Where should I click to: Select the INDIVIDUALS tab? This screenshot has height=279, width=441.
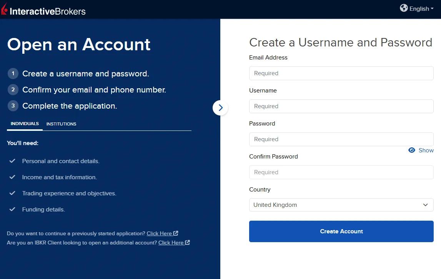click(x=24, y=124)
